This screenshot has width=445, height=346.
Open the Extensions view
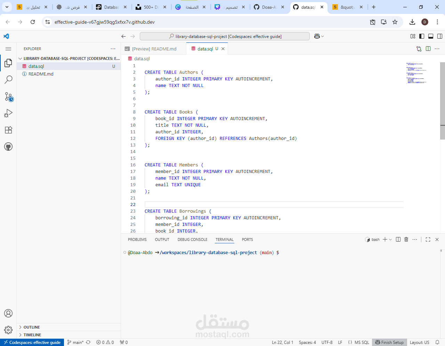pos(8,130)
